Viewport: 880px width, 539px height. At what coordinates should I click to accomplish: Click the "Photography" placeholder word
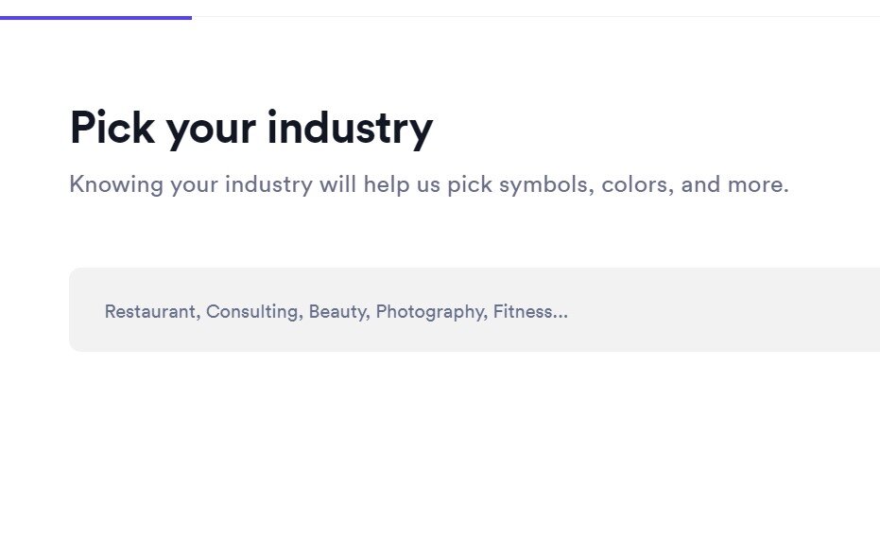click(429, 312)
